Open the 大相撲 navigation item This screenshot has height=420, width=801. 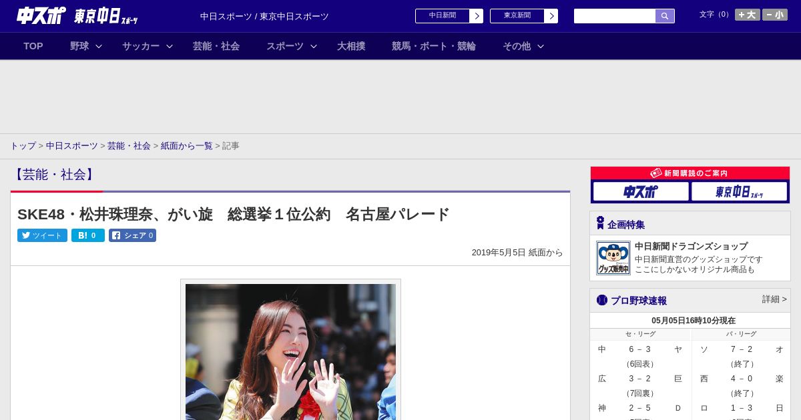coord(351,46)
